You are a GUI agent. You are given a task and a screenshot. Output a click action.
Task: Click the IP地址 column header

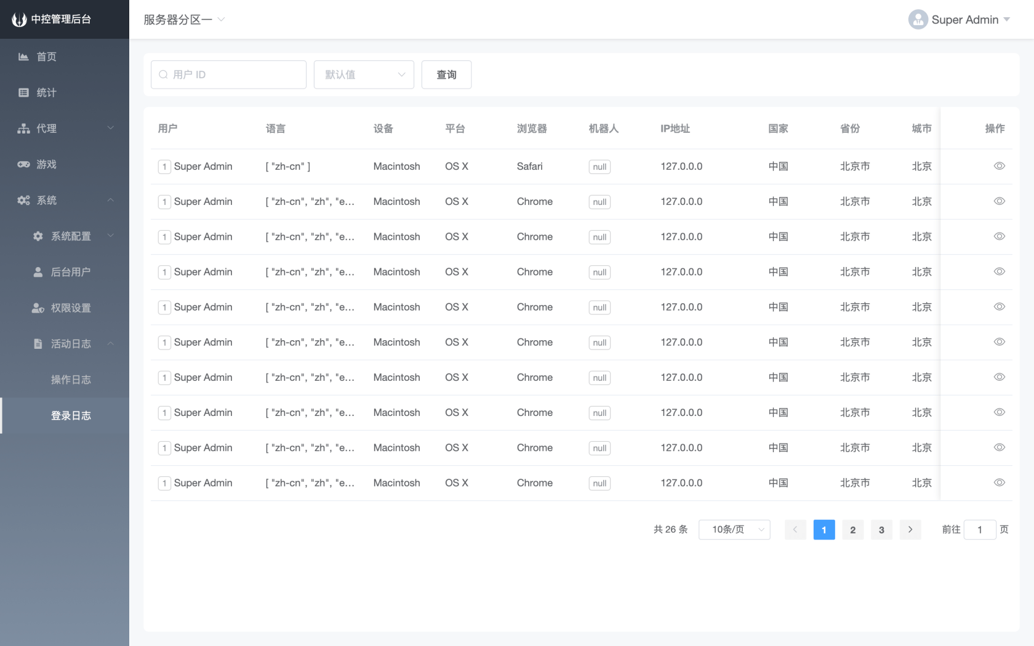675,129
